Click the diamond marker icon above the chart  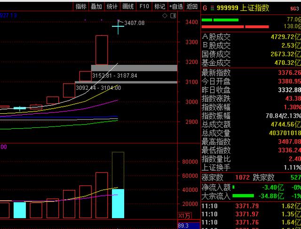(165, 16)
